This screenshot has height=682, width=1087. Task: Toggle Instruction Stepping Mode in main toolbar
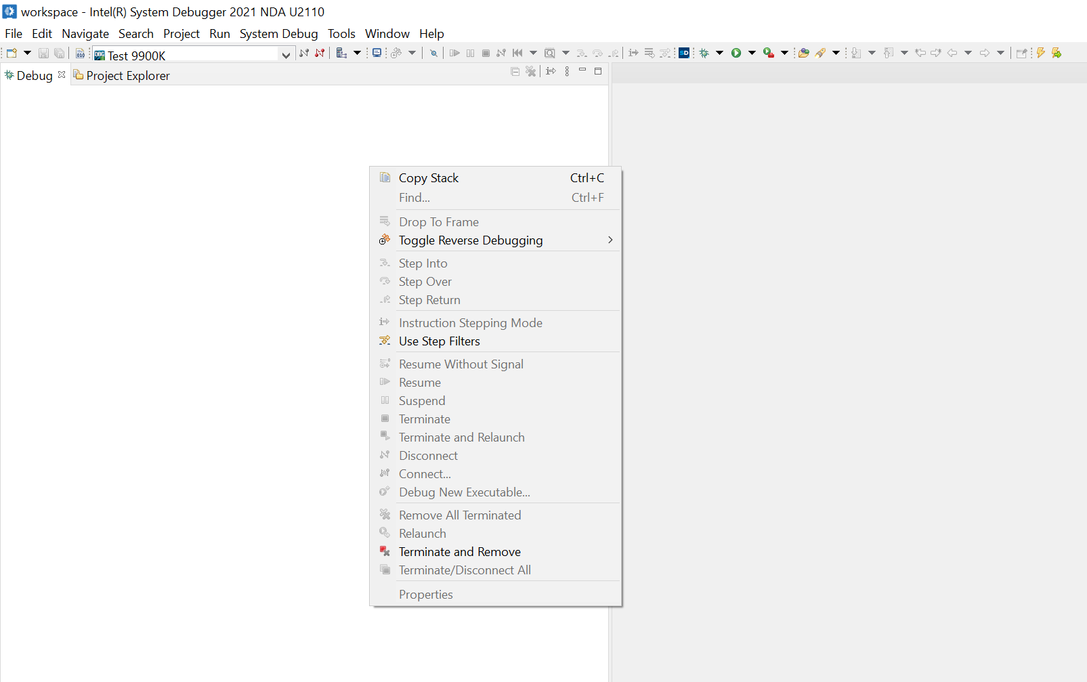[633, 53]
